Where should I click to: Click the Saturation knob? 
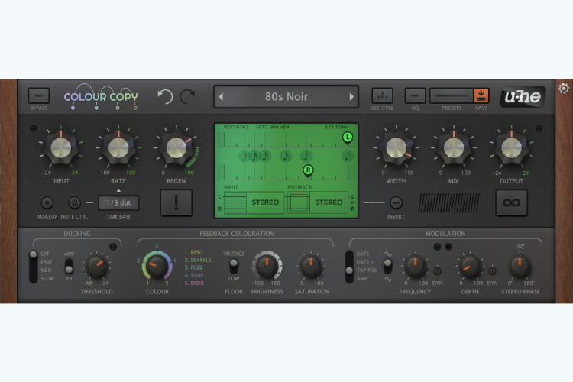coord(311,266)
